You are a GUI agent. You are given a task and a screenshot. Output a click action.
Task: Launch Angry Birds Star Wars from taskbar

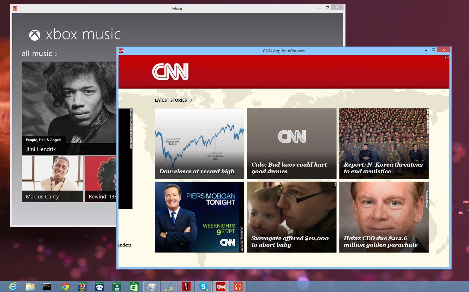pyautogui.click(x=82, y=287)
